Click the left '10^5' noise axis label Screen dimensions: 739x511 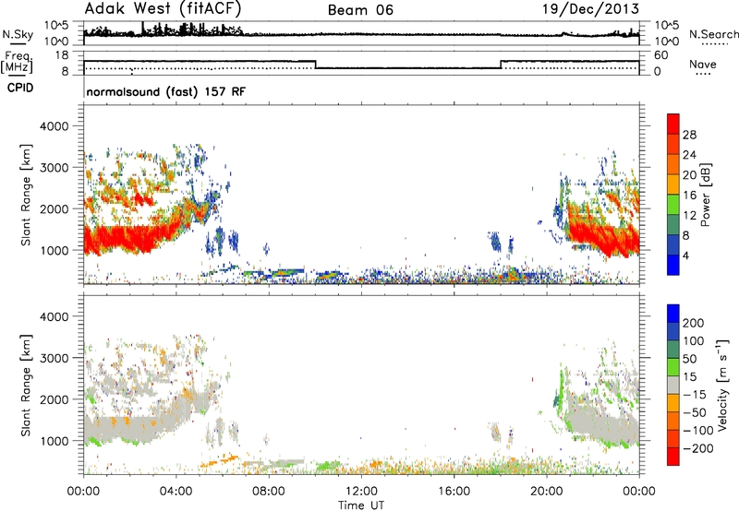[x=56, y=25]
